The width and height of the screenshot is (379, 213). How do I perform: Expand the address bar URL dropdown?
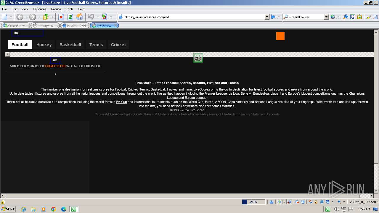(x=267, y=17)
